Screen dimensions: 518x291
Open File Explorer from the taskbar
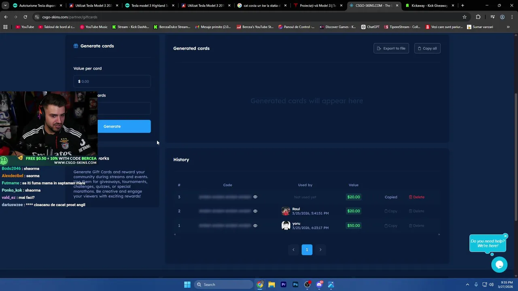tap(272, 285)
